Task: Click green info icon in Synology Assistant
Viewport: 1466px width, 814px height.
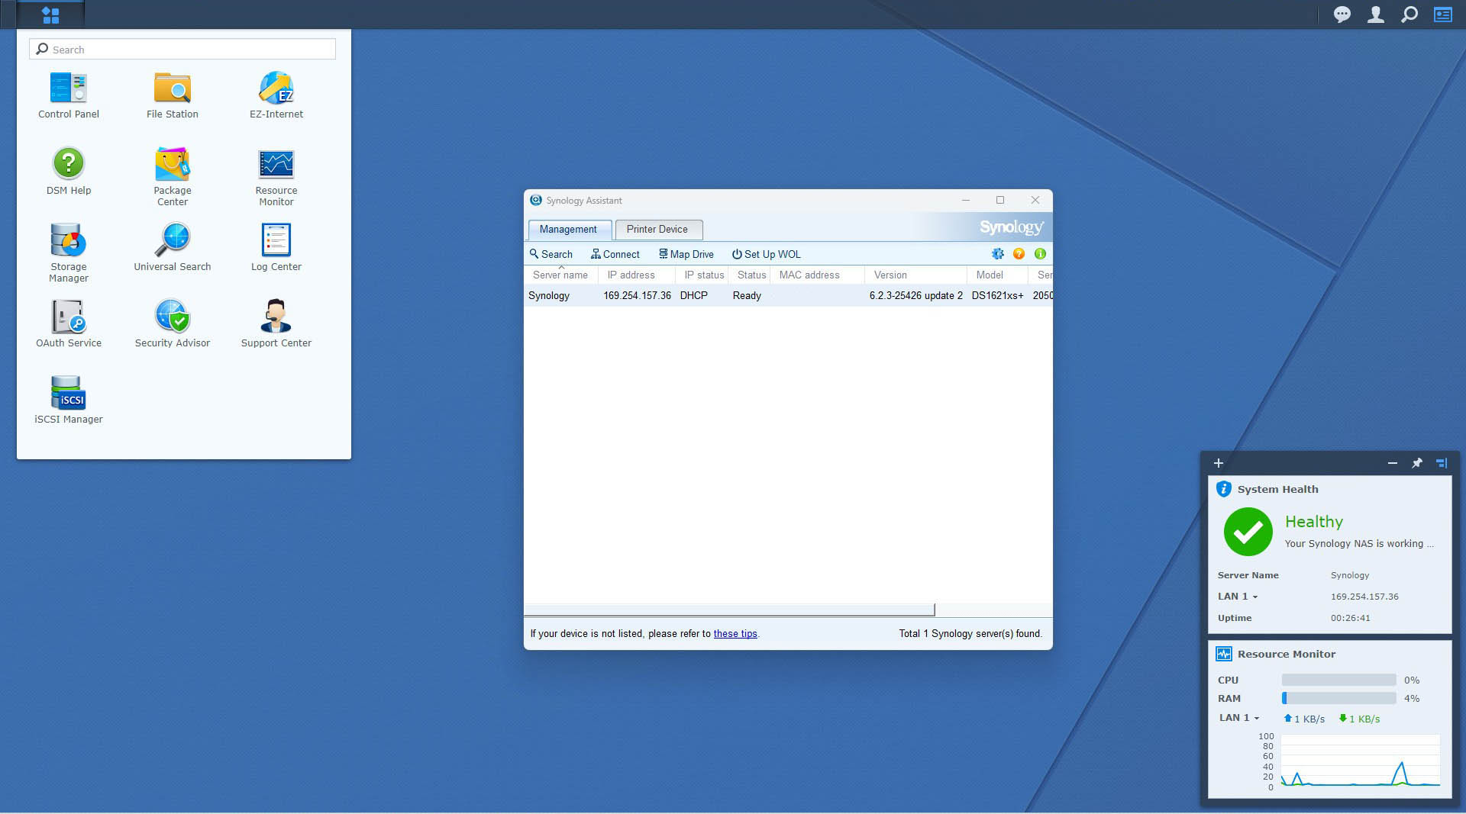Action: pyautogui.click(x=1040, y=254)
